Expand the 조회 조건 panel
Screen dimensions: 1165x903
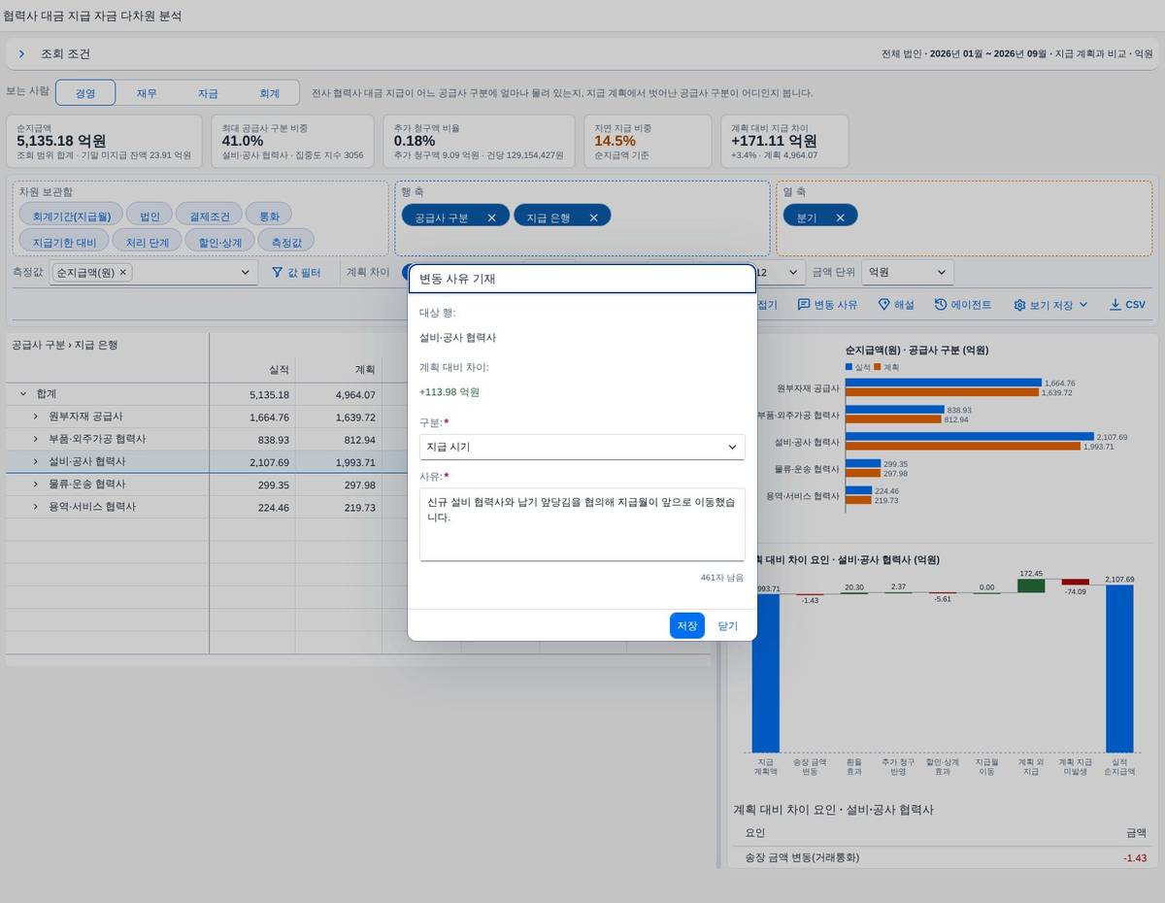(21, 54)
